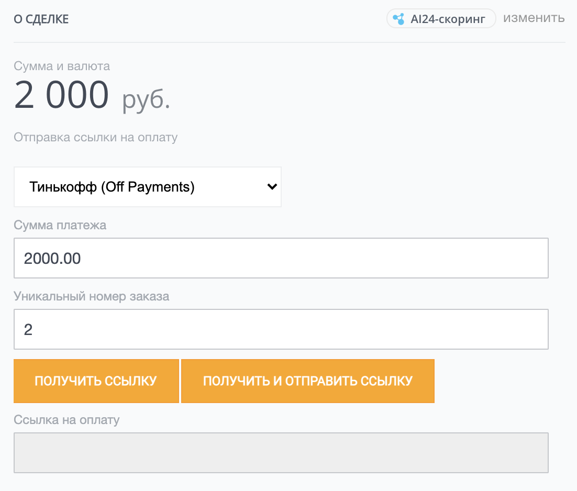The height and width of the screenshot is (491, 577).
Task: Click the order number value 2
Action: pyautogui.click(x=27, y=329)
